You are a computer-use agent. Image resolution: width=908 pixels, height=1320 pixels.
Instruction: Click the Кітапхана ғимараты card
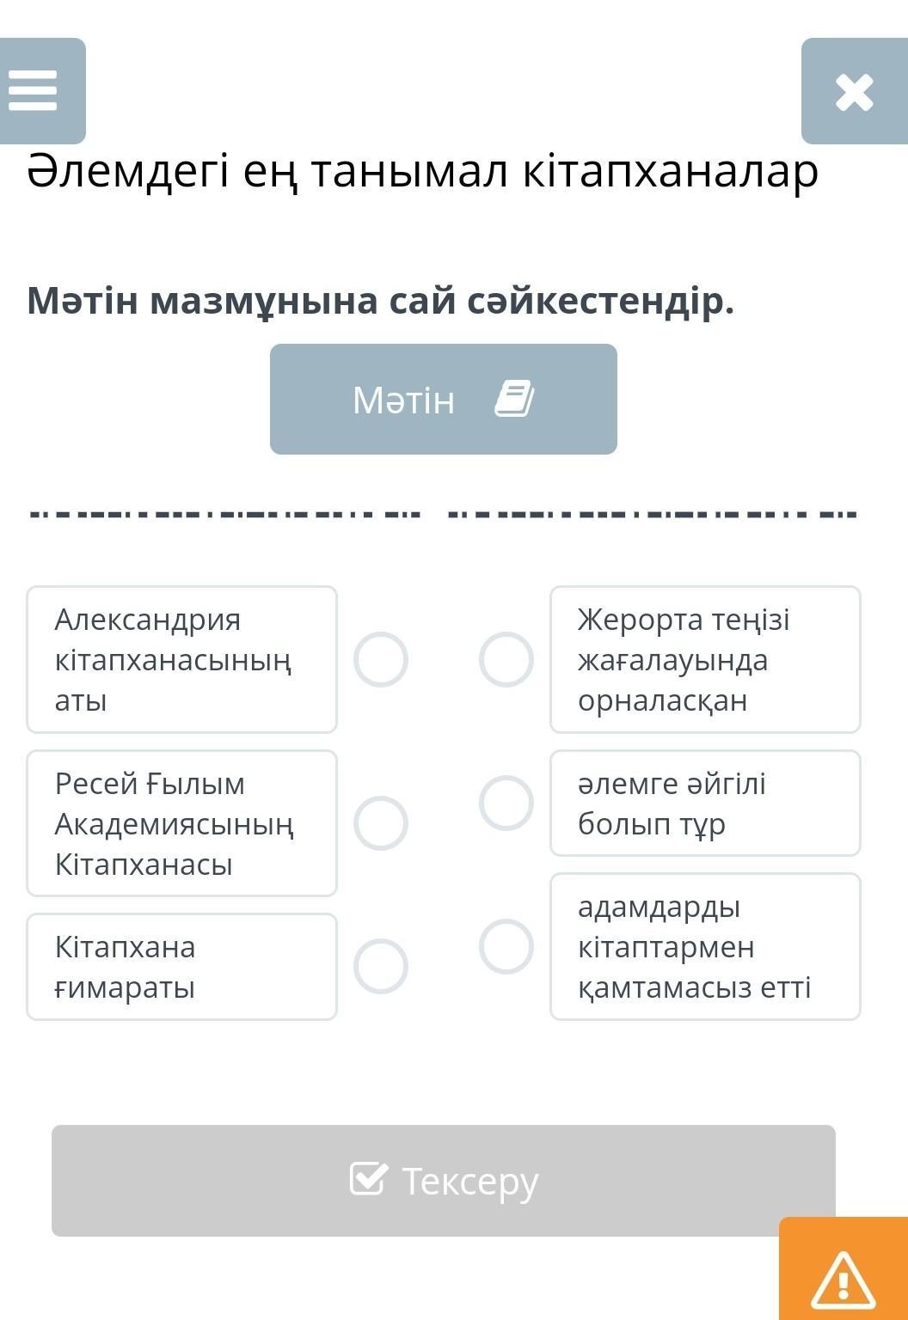(x=181, y=966)
